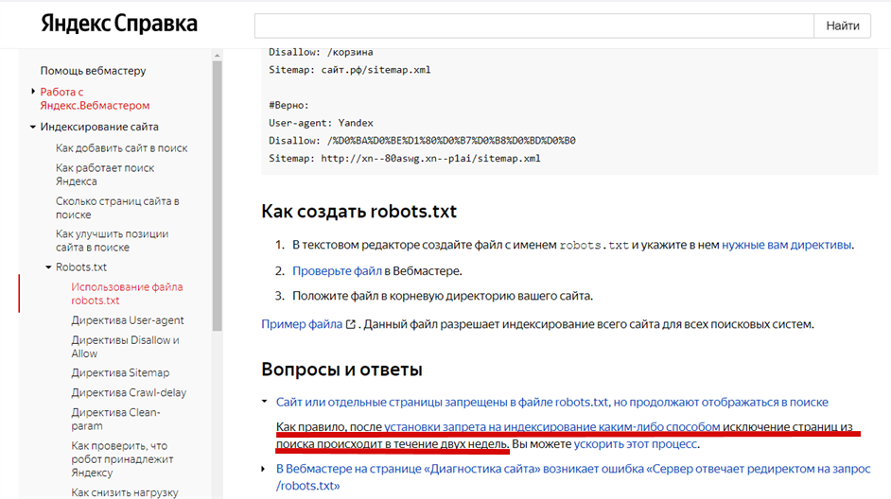Open Пример файла link
The height and width of the screenshot is (499, 891).
(x=302, y=324)
